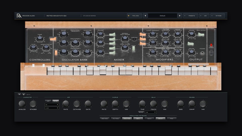Screen dimensions: 242x136
Task: Click the Tune knob in Controllers
Action: [x=40, y=39]
